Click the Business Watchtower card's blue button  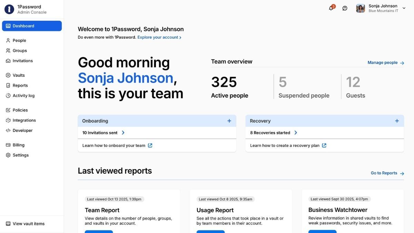coord(322,232)
